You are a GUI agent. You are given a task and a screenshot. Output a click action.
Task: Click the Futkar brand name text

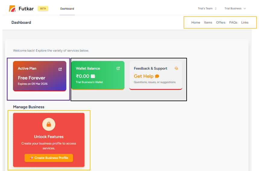click(x=26, y=8)
